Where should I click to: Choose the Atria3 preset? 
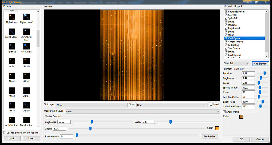[x=12, y=91]
